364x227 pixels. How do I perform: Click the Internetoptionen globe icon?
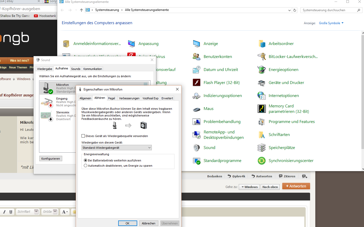pyautogui.click(x=261, y=96)
